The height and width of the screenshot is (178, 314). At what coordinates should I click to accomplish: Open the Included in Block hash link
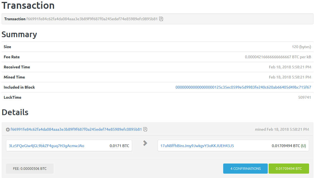point(243,87)
